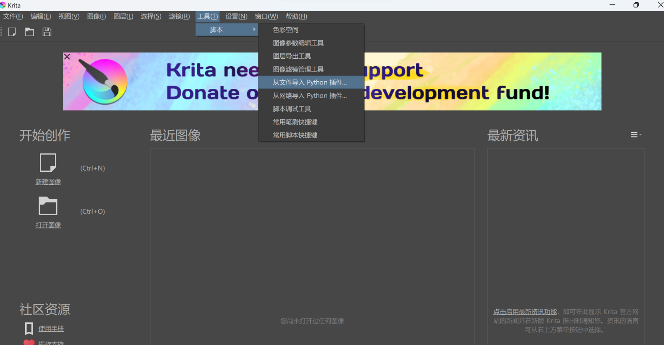This screenshot has height=345, width=664.
Task: Open the 图层(L) menu
Action: 124,16
